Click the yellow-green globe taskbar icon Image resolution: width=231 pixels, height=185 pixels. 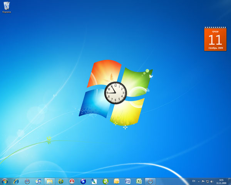(61, 181)
